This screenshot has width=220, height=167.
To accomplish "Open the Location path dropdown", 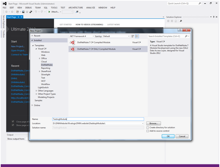I will (143, 124).
